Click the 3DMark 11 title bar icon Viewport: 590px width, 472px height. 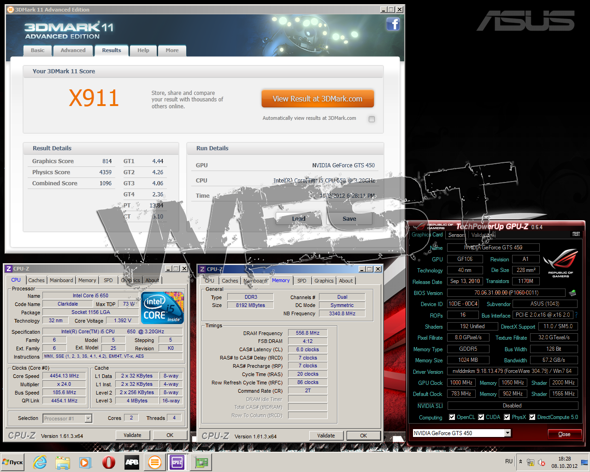11,9
